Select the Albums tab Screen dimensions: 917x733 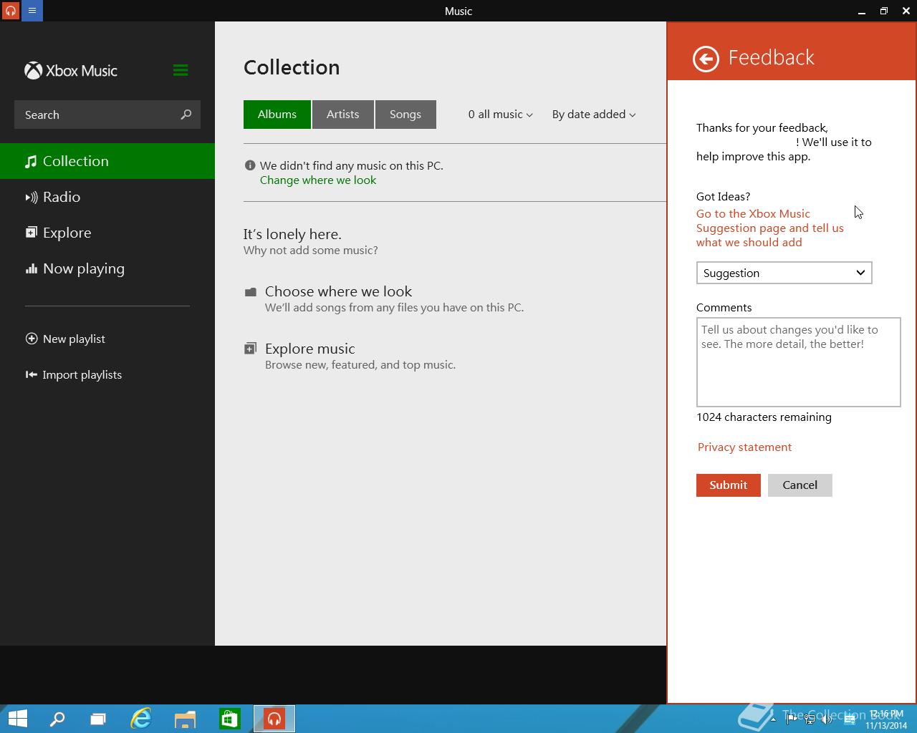[277, 115]
